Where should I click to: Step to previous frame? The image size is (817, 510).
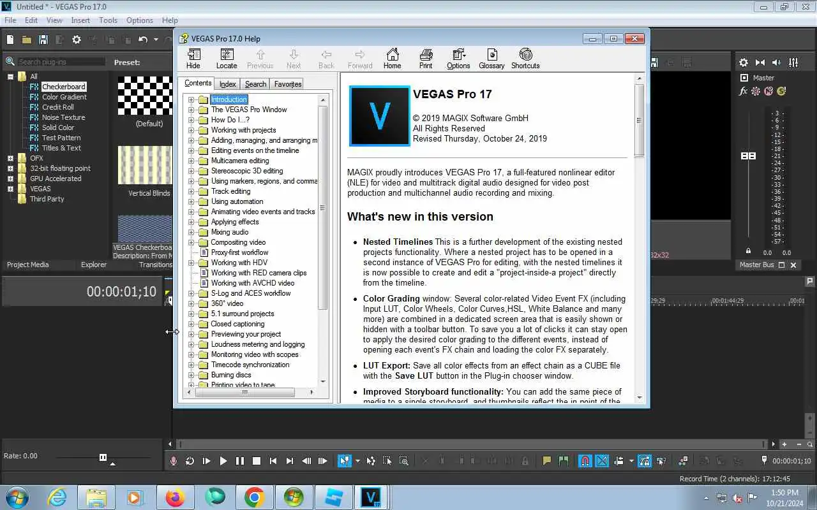(x=306, y=461)
